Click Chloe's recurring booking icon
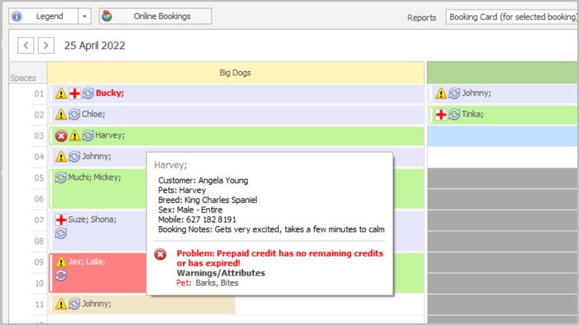This screenshot has width=579, height=325. click(74, 114)
